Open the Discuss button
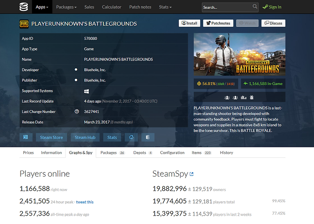Screen dimensions: 314x224 coord(273,23)
